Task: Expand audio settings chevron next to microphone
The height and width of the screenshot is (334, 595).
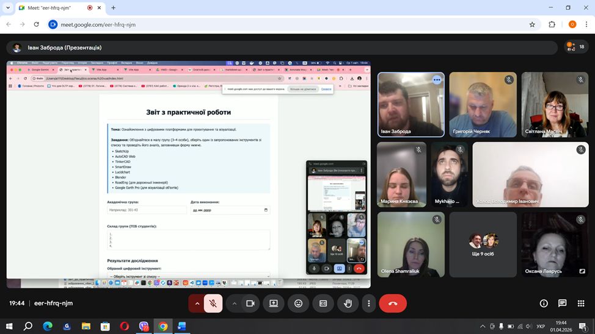Action: pos(197,303)
